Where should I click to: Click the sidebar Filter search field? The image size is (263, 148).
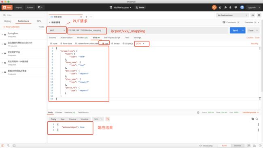pos(23,15)
